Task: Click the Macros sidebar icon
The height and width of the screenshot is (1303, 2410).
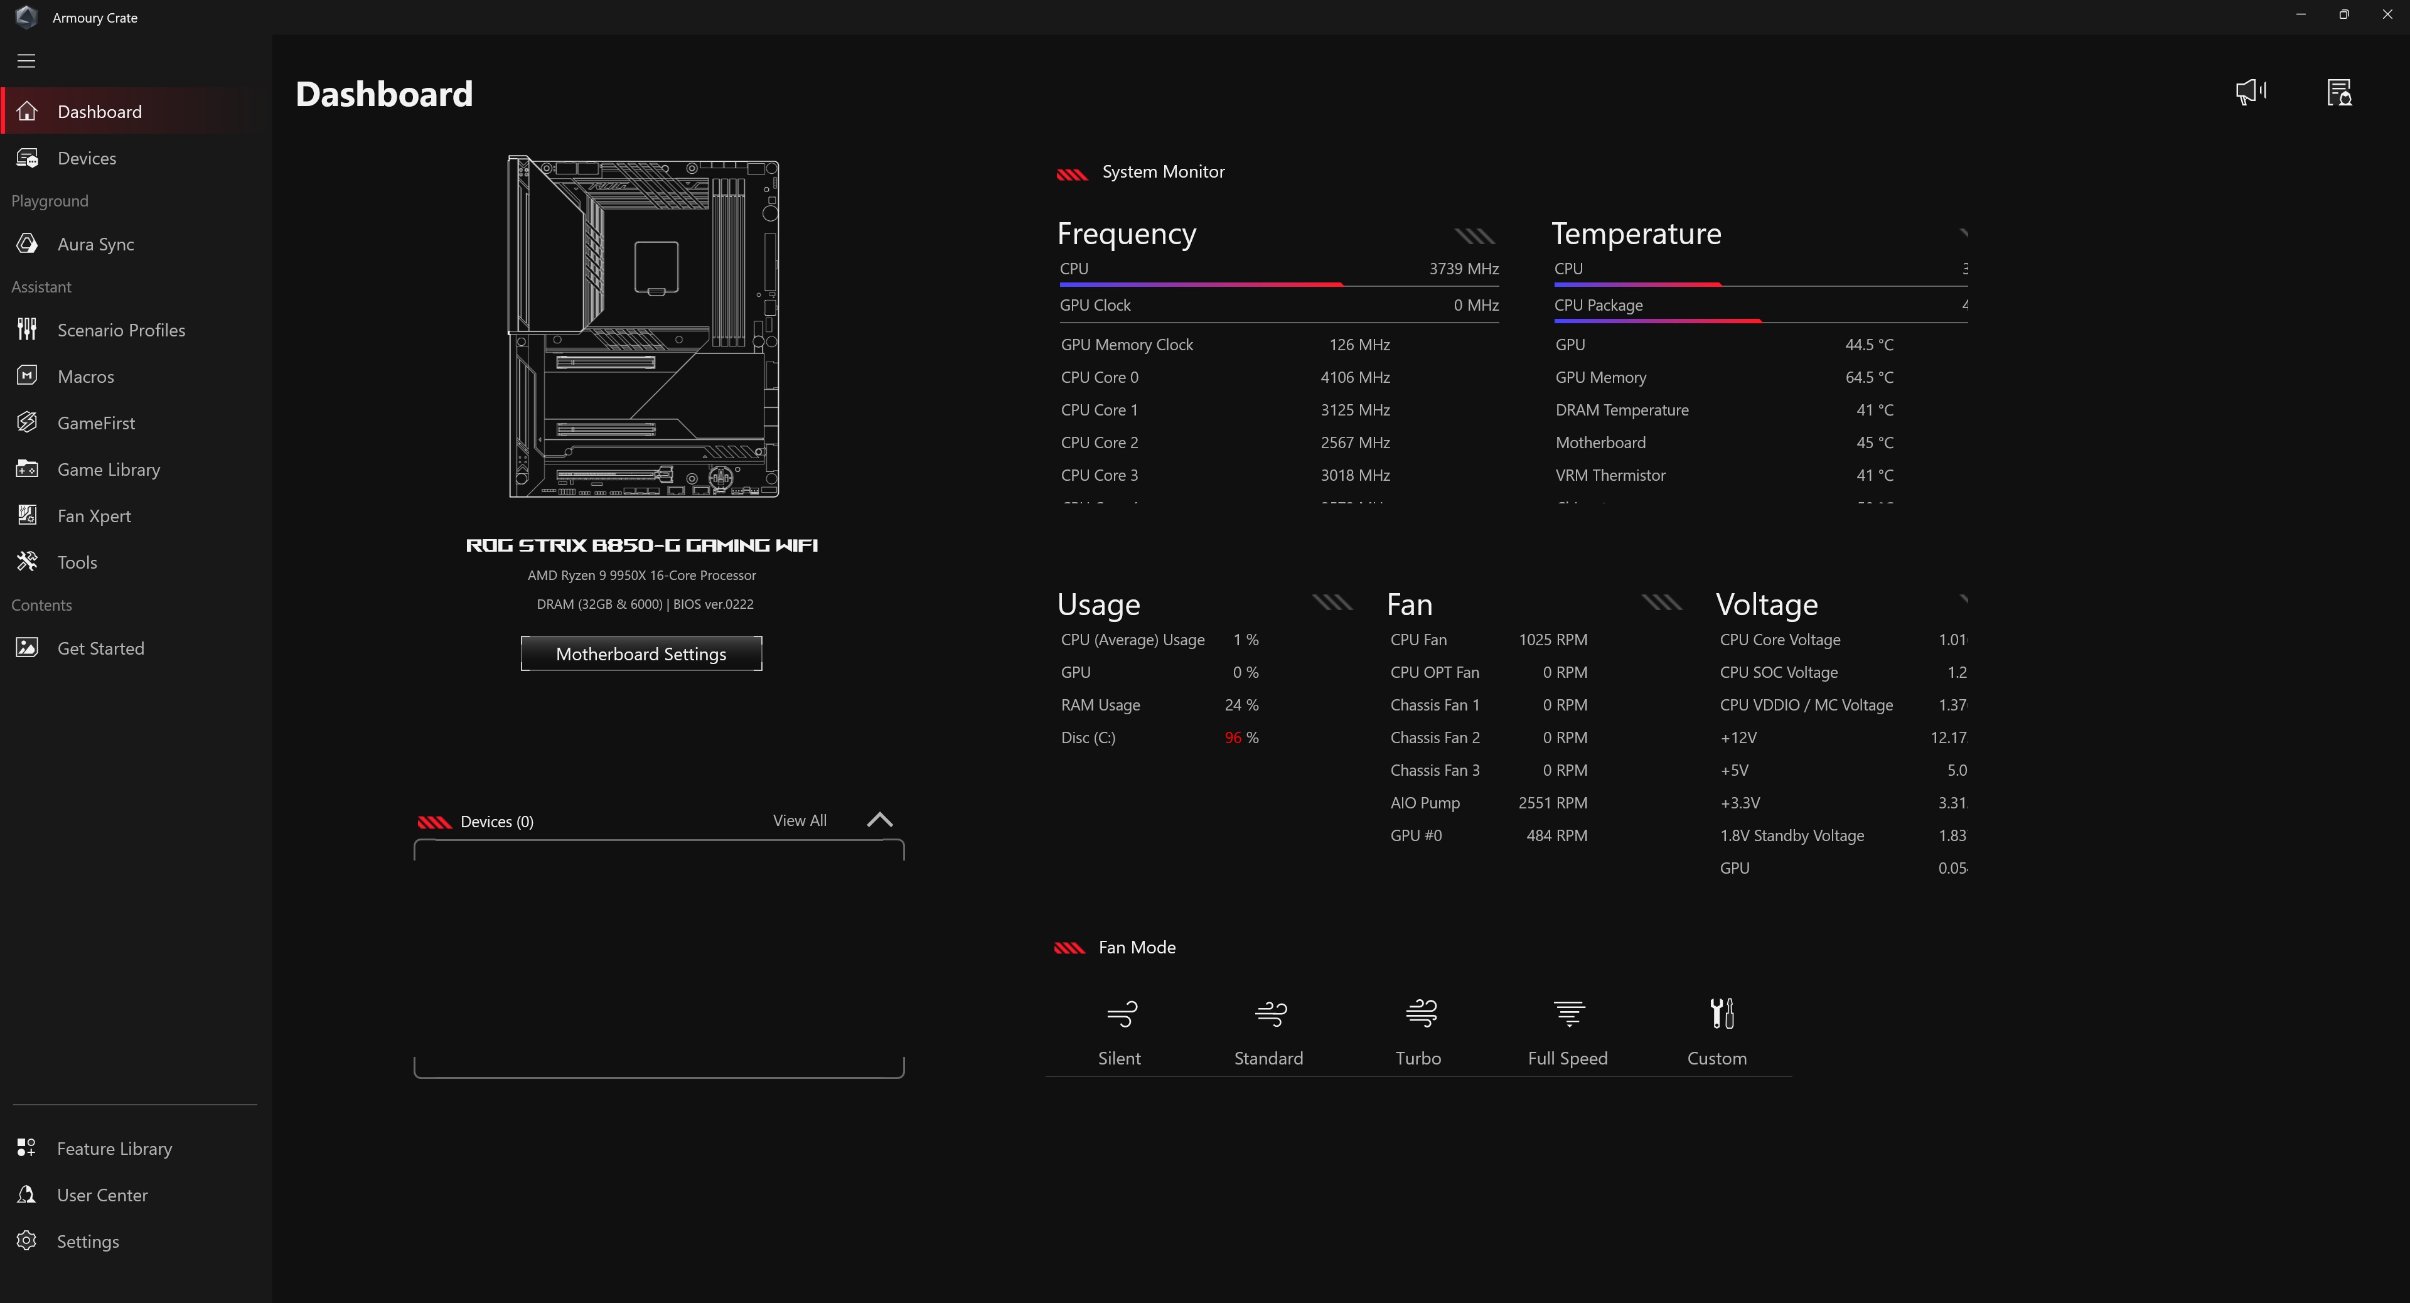Action: (x=27, y=376)
